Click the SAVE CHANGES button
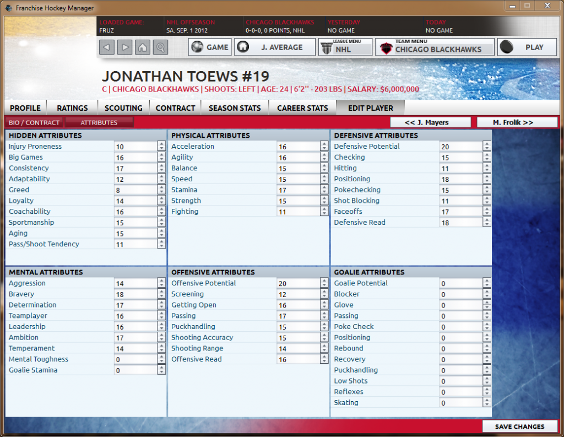Screen dimensions: 564x437 click(519, 426)
